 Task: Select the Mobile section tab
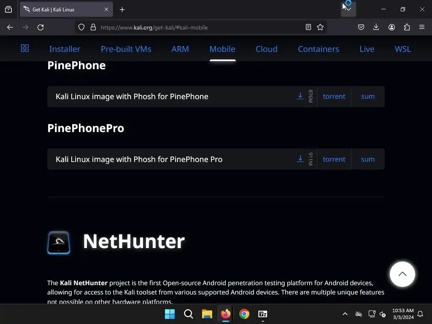[222, 49]
